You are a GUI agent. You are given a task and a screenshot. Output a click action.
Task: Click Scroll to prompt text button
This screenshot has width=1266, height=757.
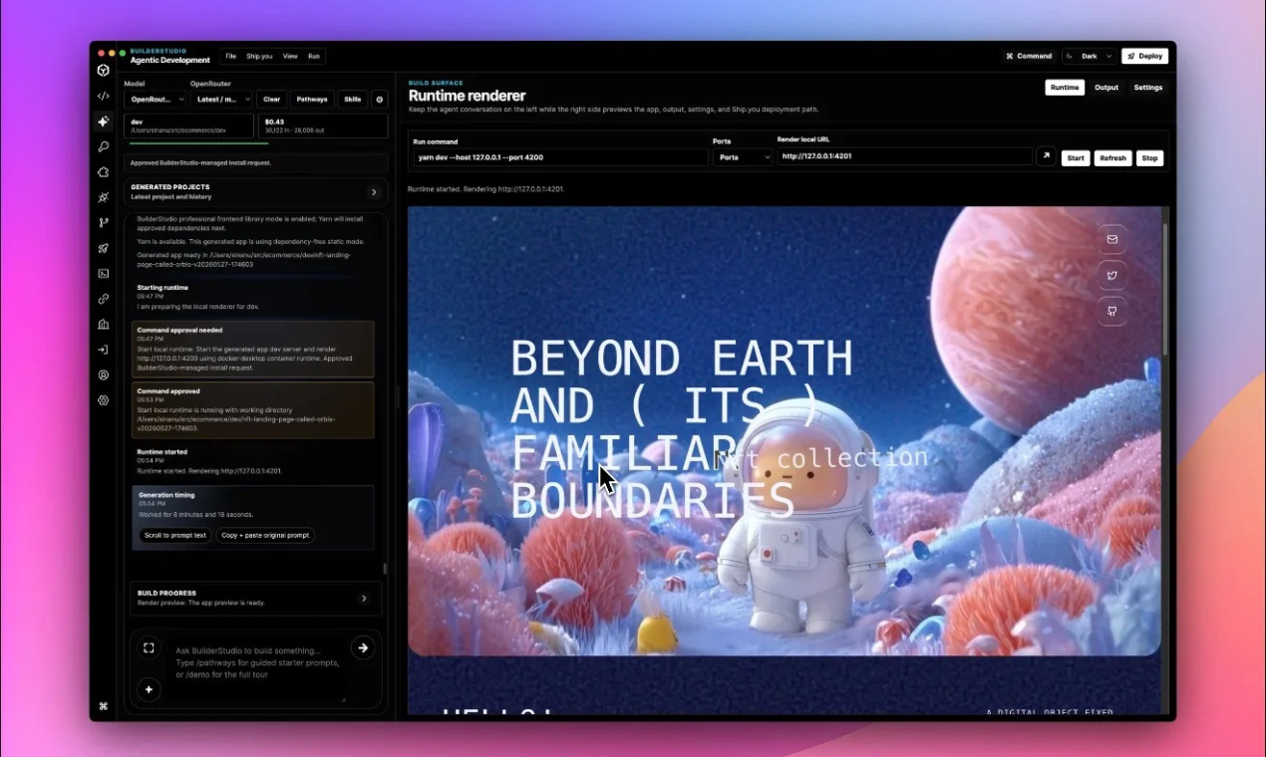tap(175, 535)
